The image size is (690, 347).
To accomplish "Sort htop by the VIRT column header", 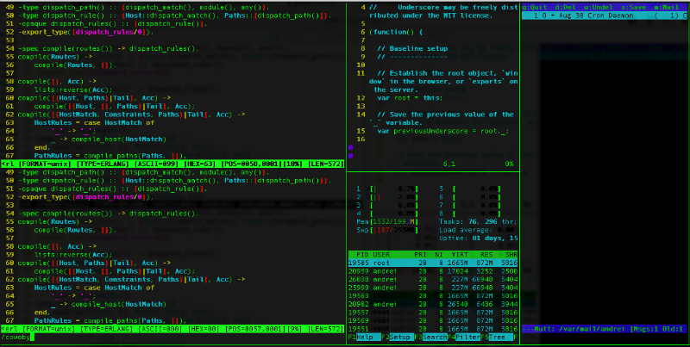I will 460,254.
